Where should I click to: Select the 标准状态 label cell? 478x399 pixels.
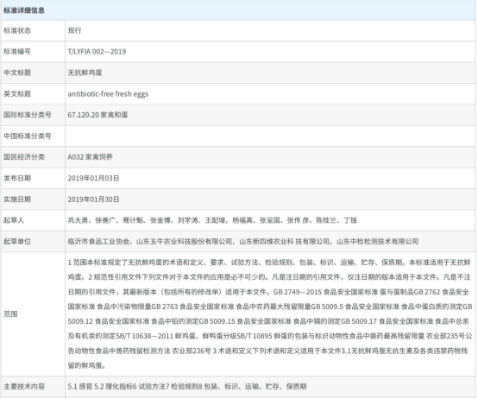click(x=33, y=30)
